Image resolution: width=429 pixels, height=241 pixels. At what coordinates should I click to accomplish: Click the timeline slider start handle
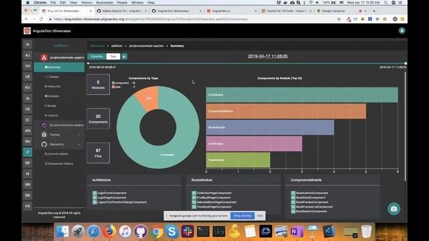pyautogui.click(x=88, y=64)
